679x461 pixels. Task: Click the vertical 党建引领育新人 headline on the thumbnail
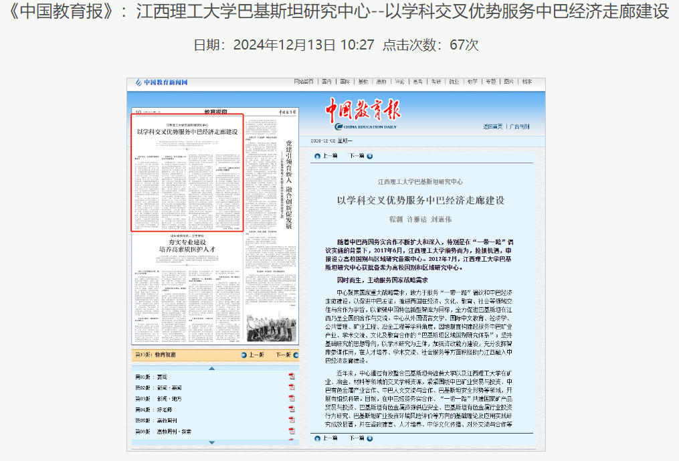pos(289,185)
